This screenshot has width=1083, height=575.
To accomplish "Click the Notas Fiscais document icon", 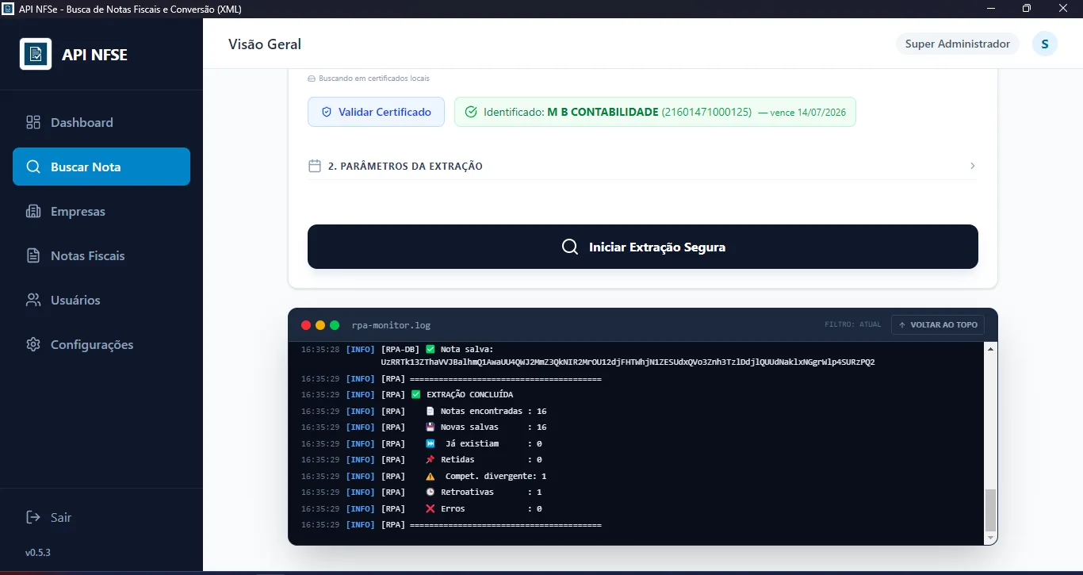I will point(33,255).
